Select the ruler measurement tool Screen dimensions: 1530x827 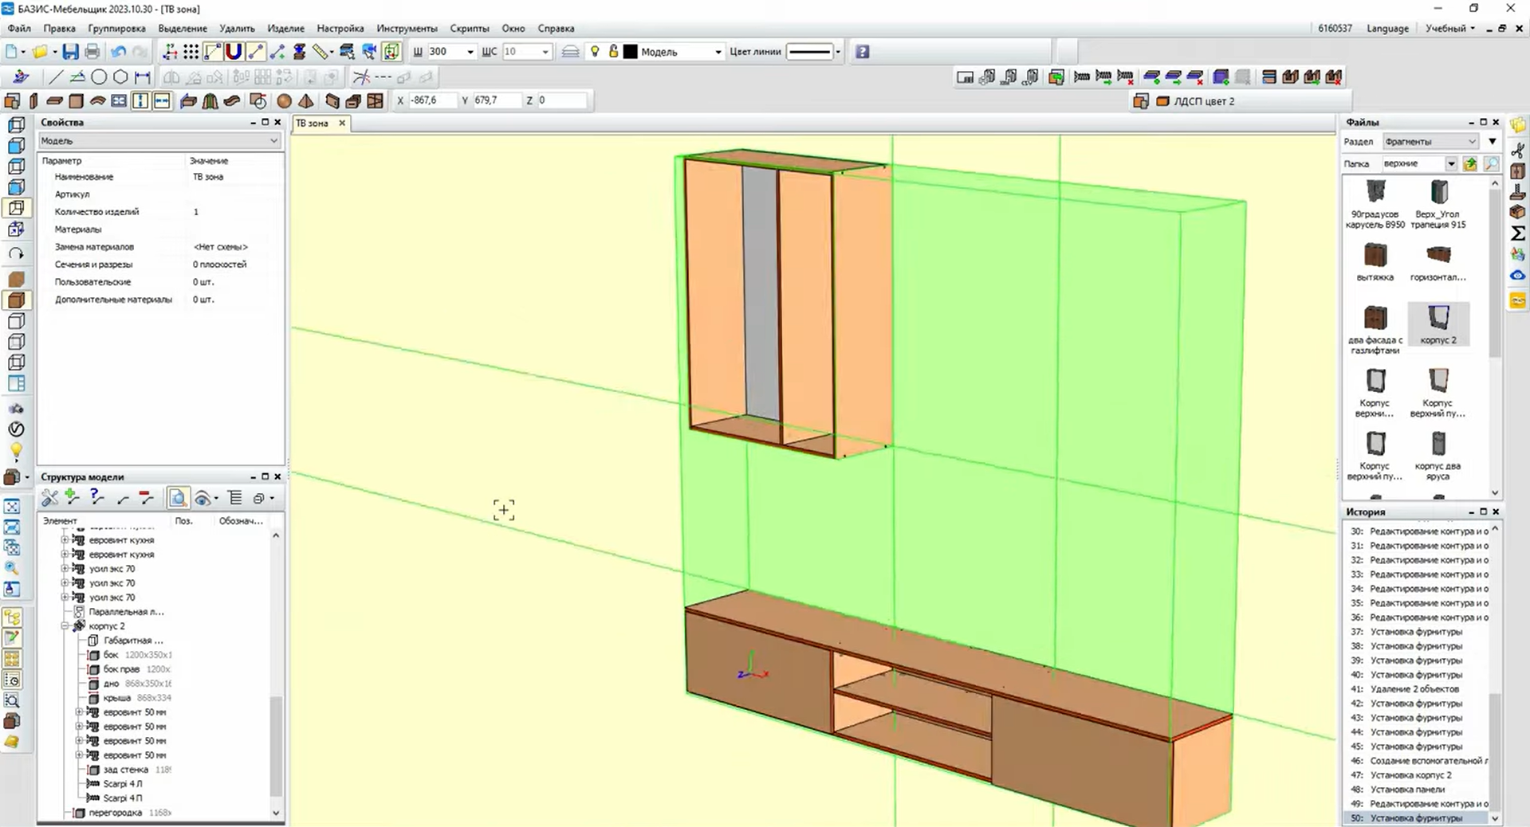click(x=321, y=52)
